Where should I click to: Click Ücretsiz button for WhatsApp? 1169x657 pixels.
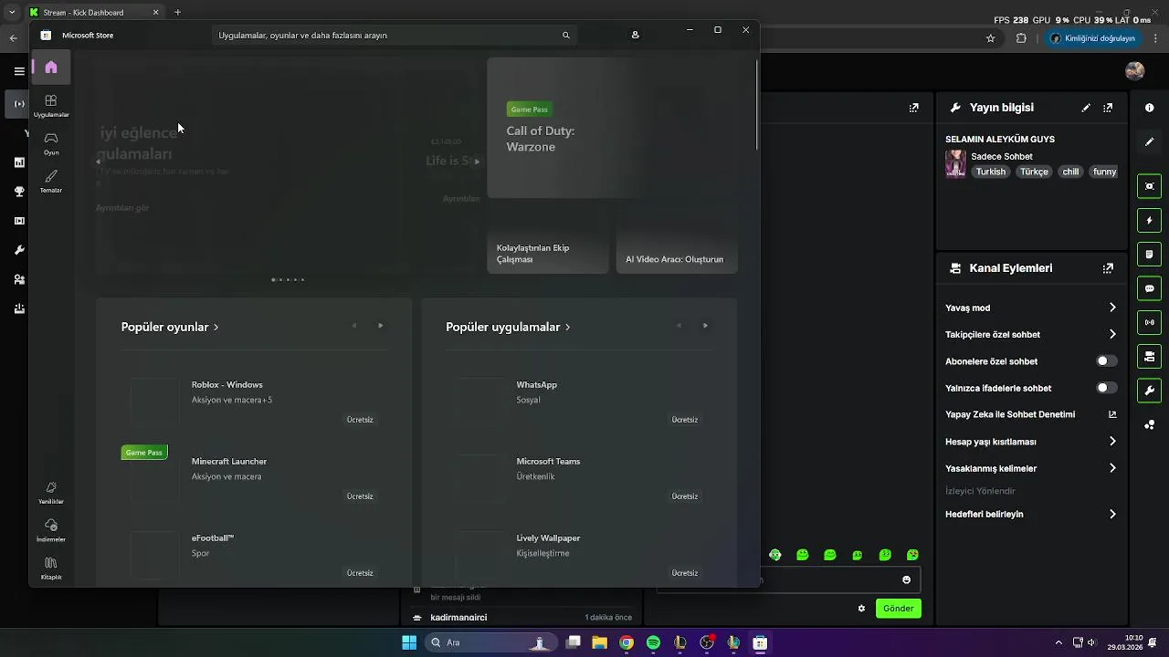[685, 420]
